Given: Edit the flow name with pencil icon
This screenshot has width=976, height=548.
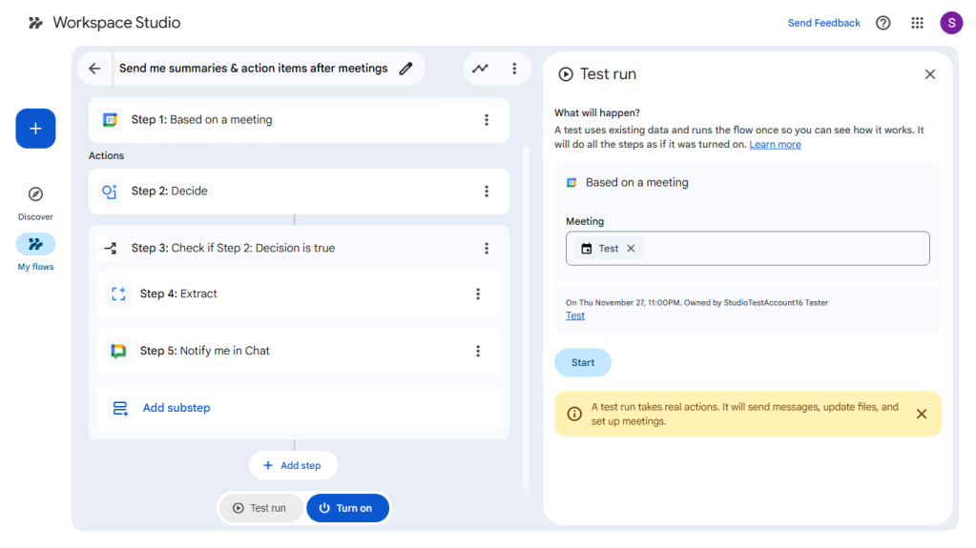Looking at the screenshot, I should pyautogui.click(x=405, y=69).
